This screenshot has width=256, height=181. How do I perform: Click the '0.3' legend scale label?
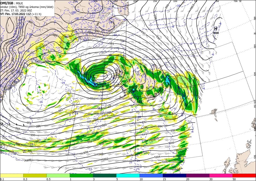[x=25, y=179]
